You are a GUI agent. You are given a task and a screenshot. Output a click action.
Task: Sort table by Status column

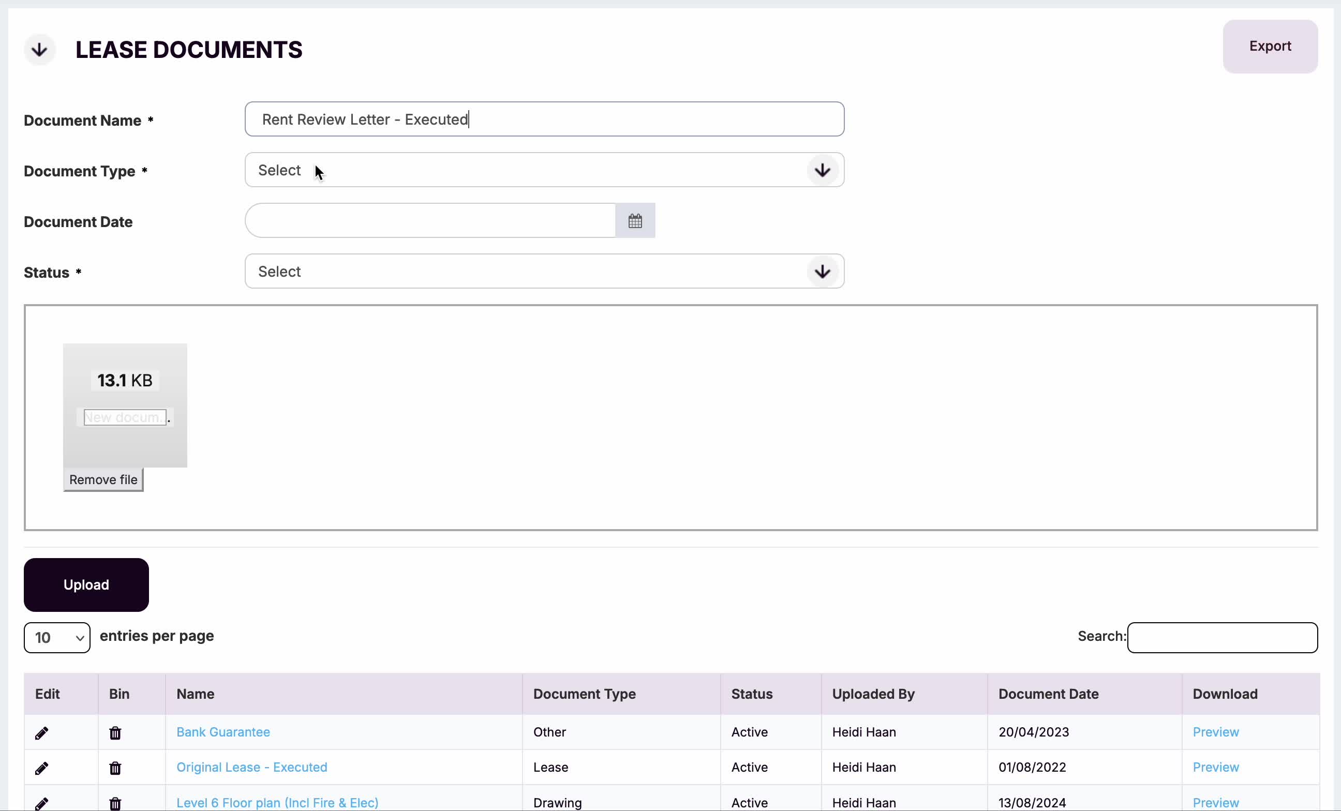click(771, 694)
